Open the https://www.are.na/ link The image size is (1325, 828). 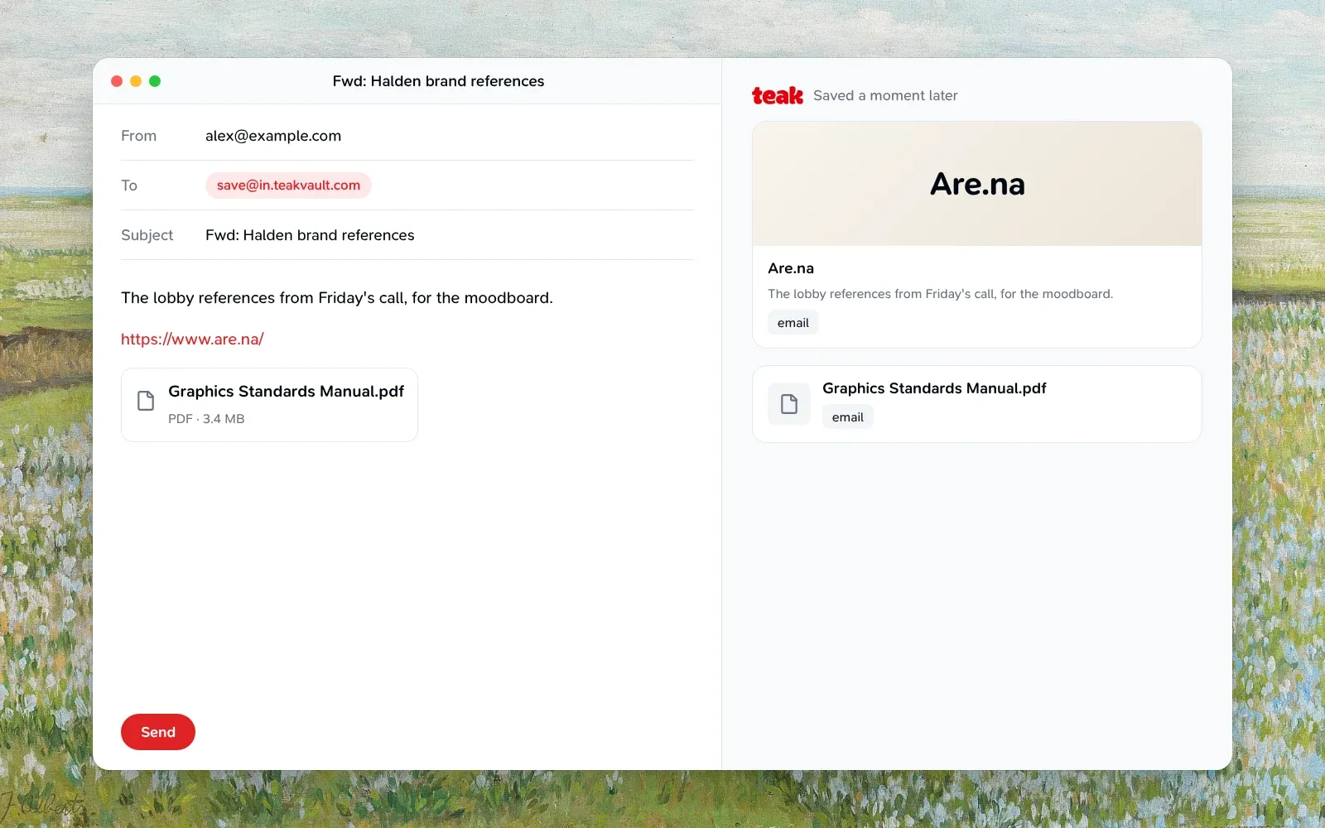pyautogui.click(x=192, y=339)
